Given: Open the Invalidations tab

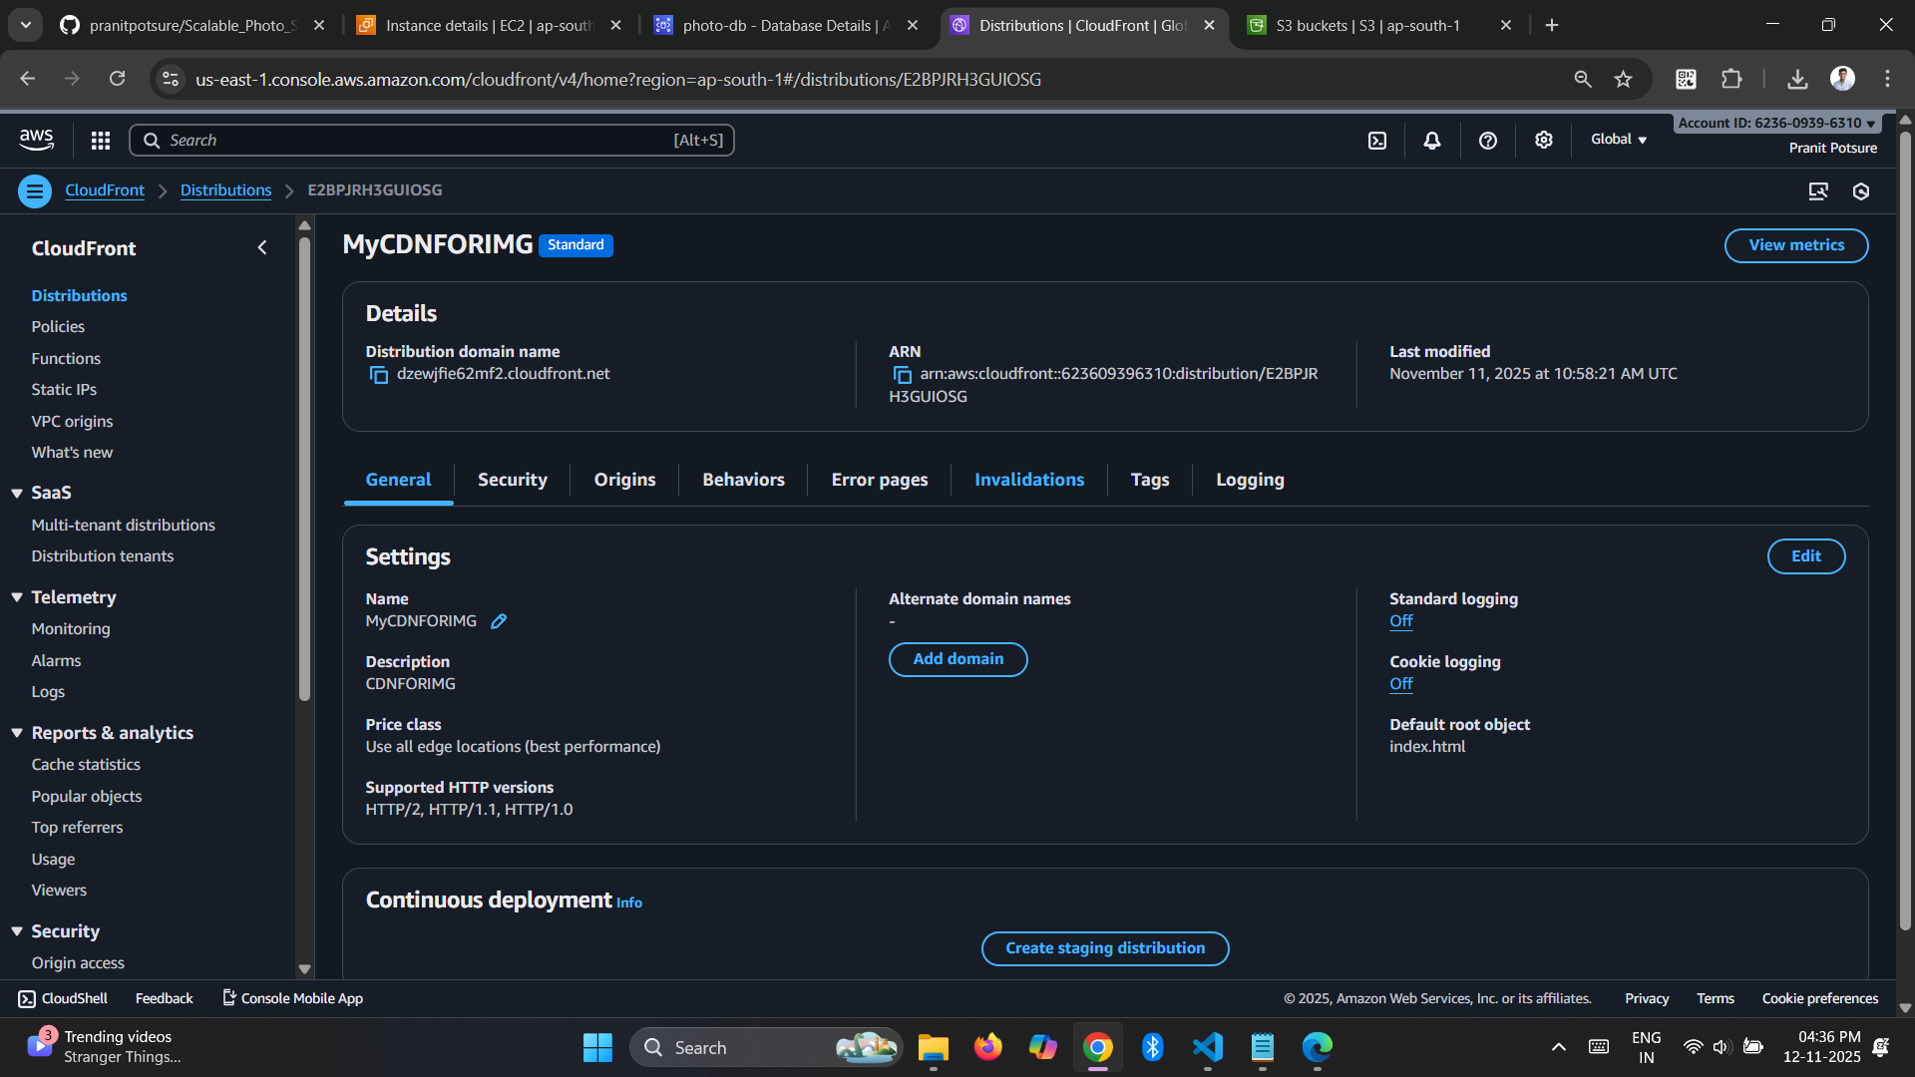Looking at the screenshot, I should tap(1029, 480).
